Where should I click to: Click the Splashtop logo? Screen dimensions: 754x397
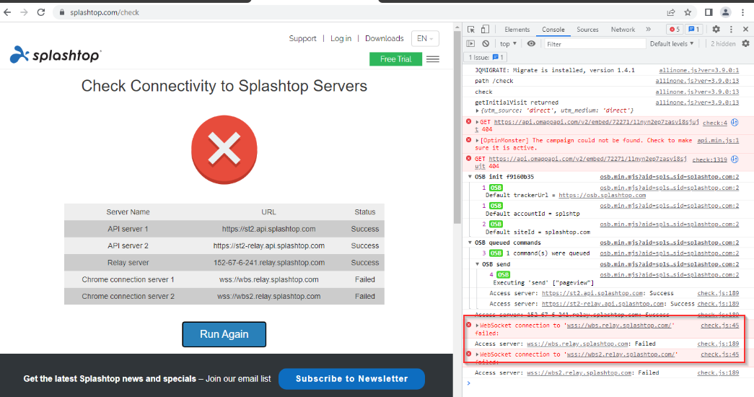(x=56, y=55)
